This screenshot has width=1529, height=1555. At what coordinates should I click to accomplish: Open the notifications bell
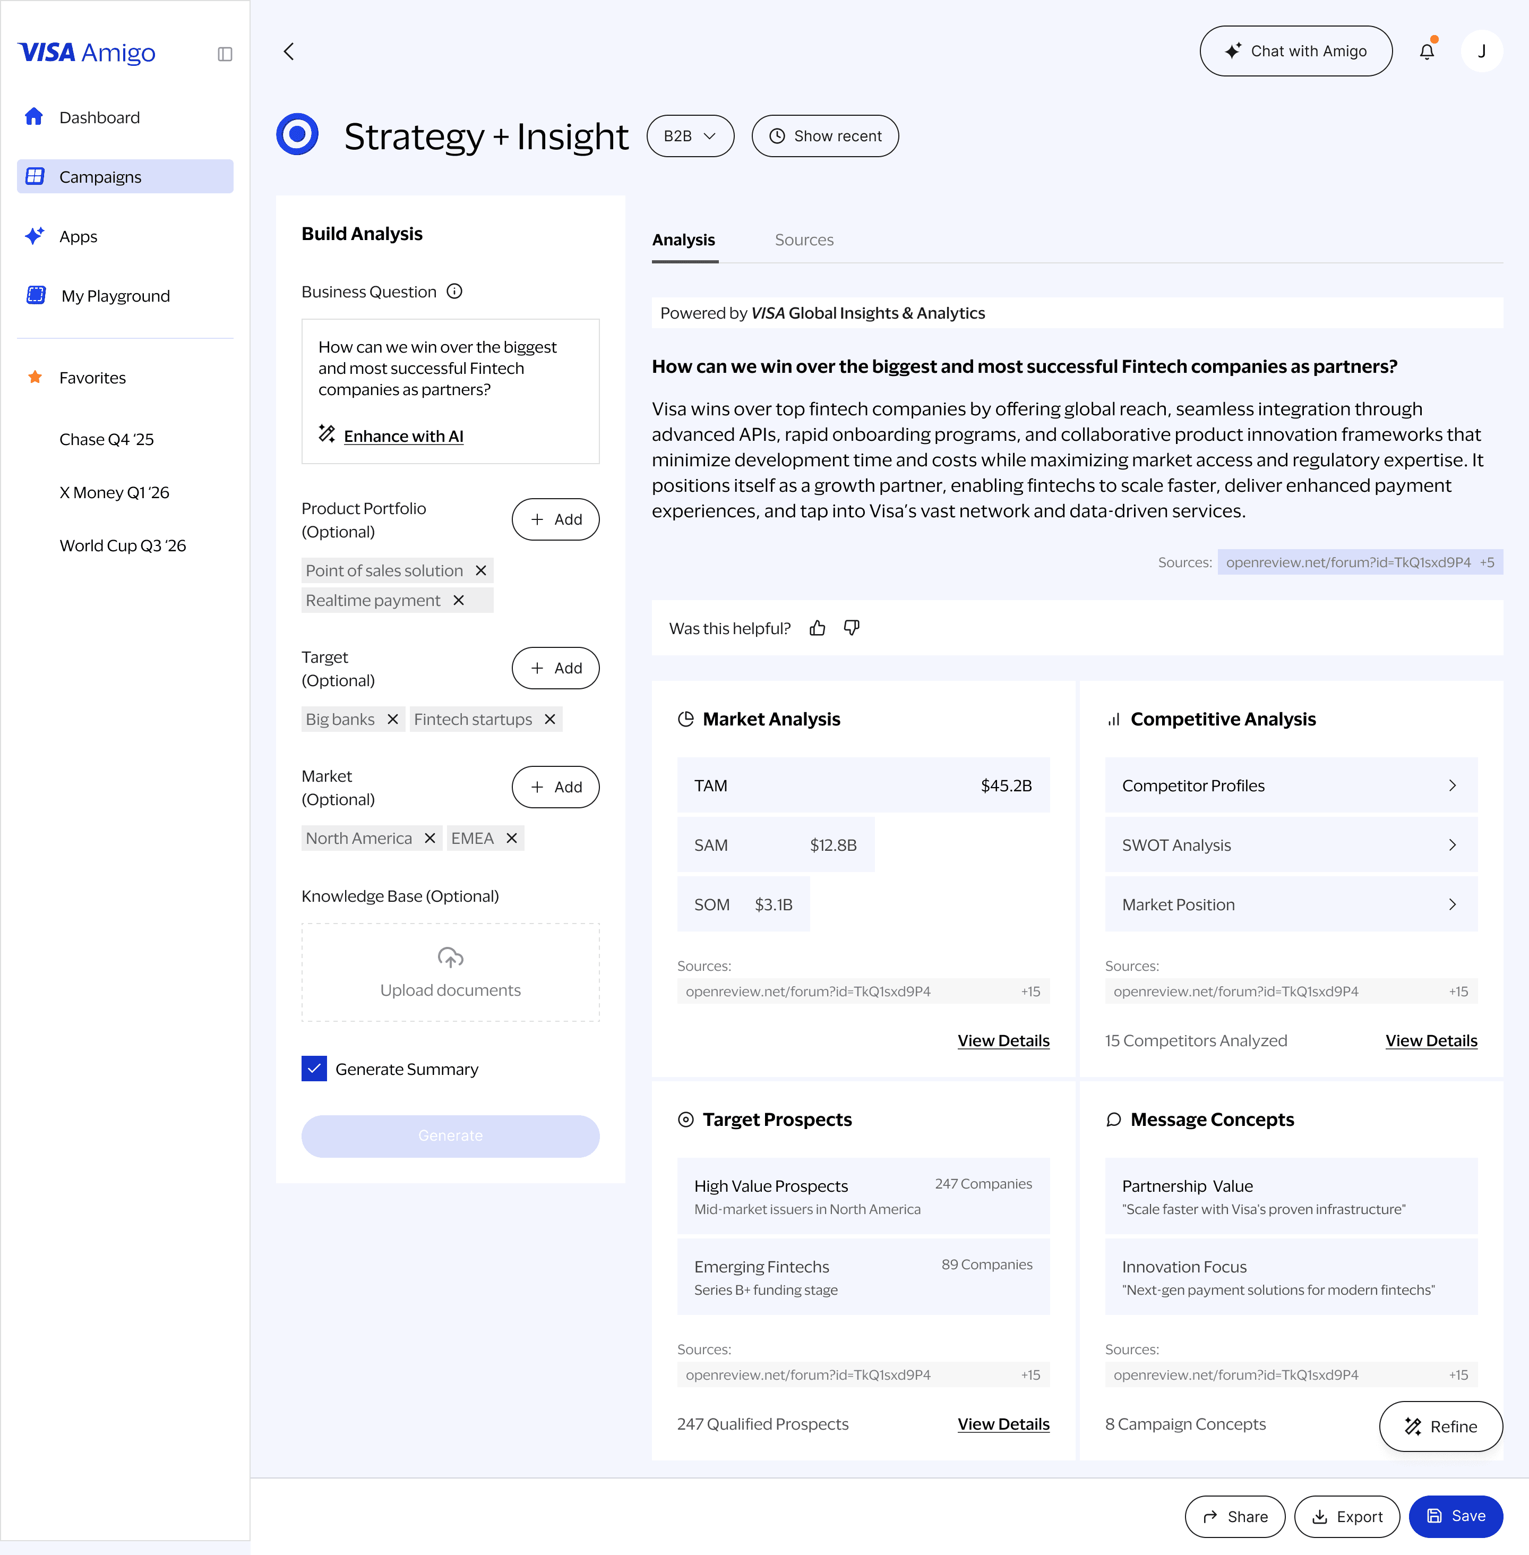tap(1426, 52)
